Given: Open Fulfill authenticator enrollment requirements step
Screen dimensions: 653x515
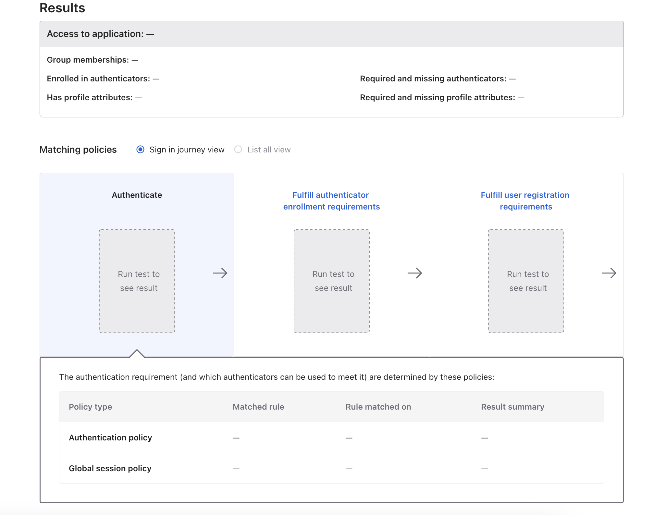Looking at the screenshot, I should [x=331, y=201].
